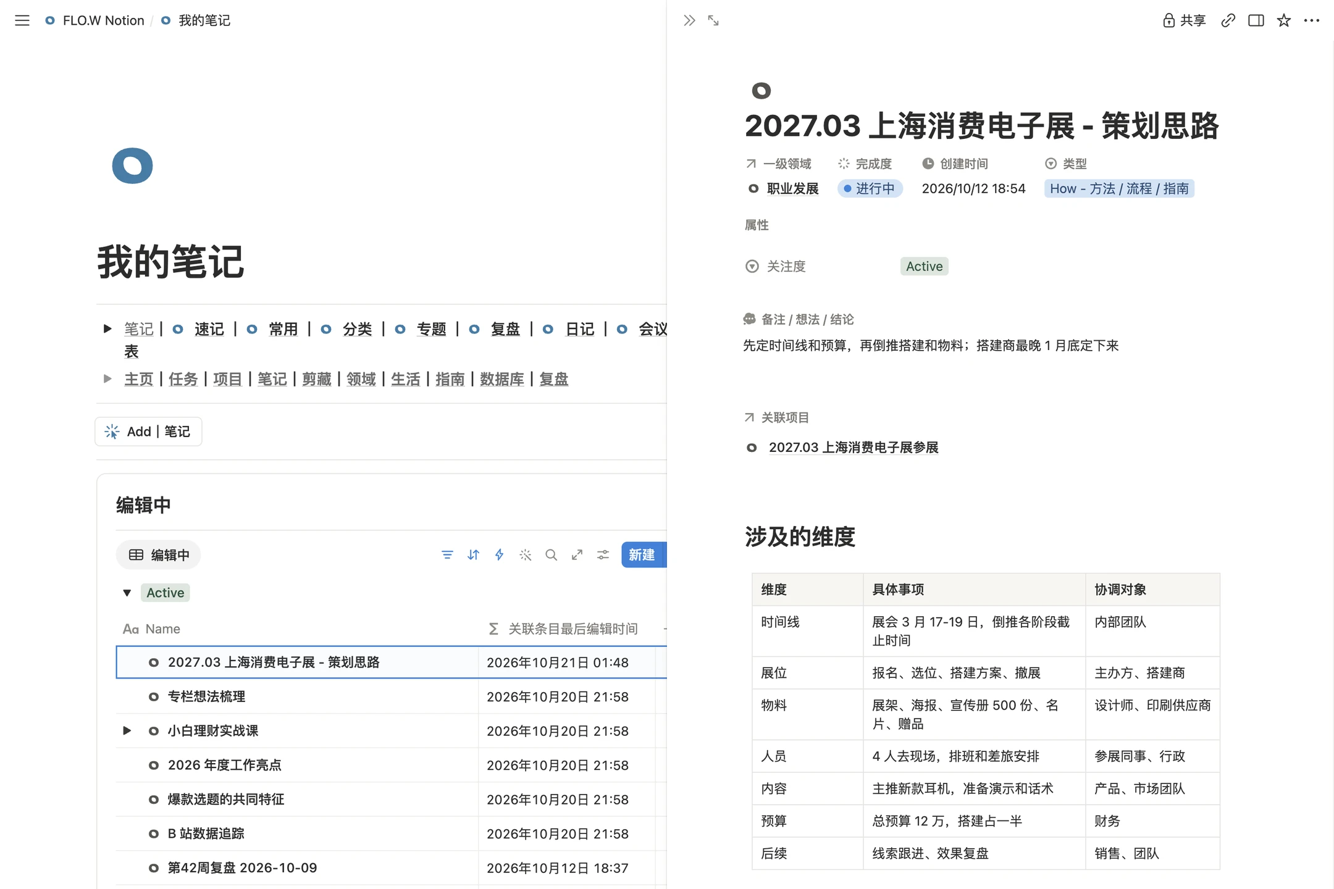1334x889 pixels.
Task: Expand the 小白理财实战课 row toggle
Action: coord(127,730)
